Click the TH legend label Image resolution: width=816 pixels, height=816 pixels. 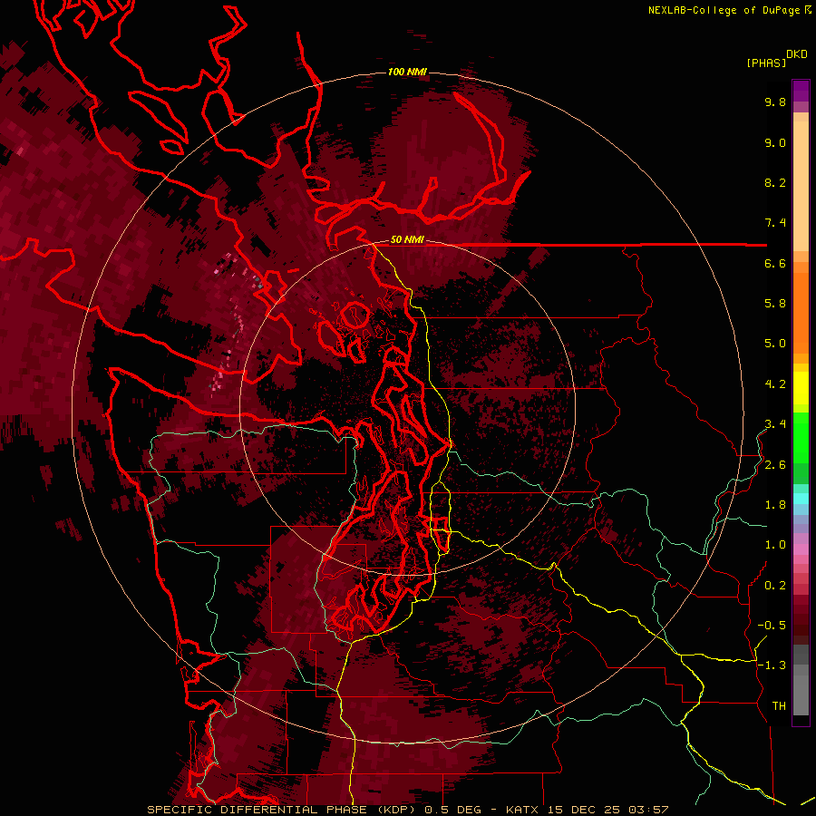tap(779, 706)
